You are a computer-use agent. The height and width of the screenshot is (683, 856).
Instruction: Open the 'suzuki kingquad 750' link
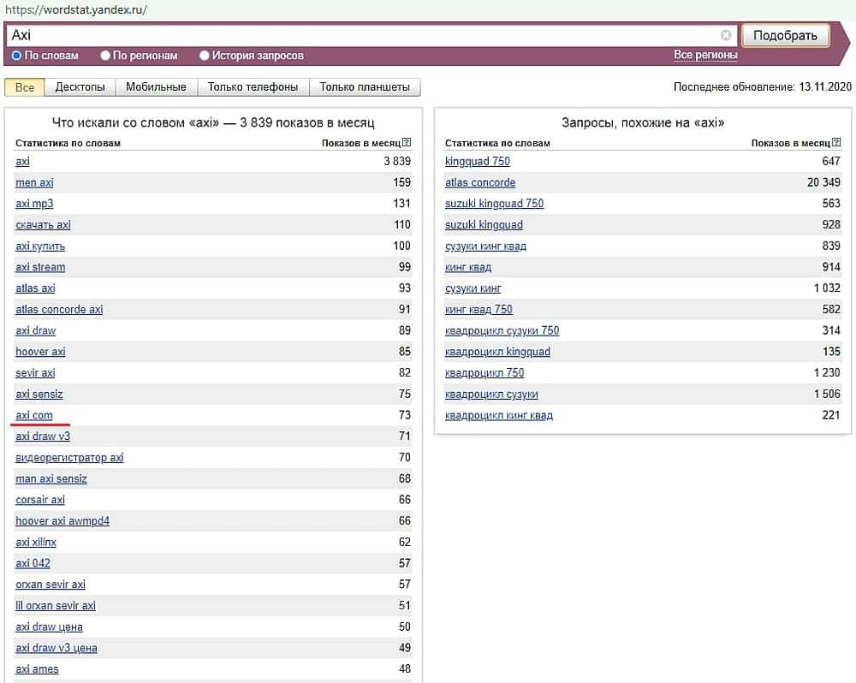coord(494,204)
